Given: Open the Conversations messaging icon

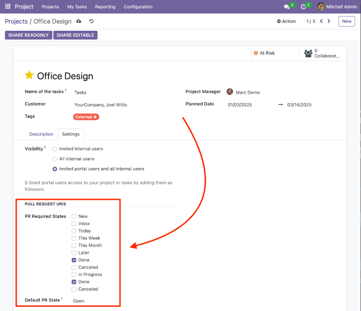Looking at the screenshot, I should (x=286, y=6).
